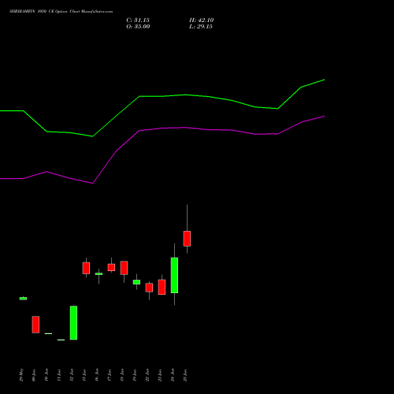394x394 pixels.
Task: Select the 09 Jun date label
Action: [x=34, y=375]
